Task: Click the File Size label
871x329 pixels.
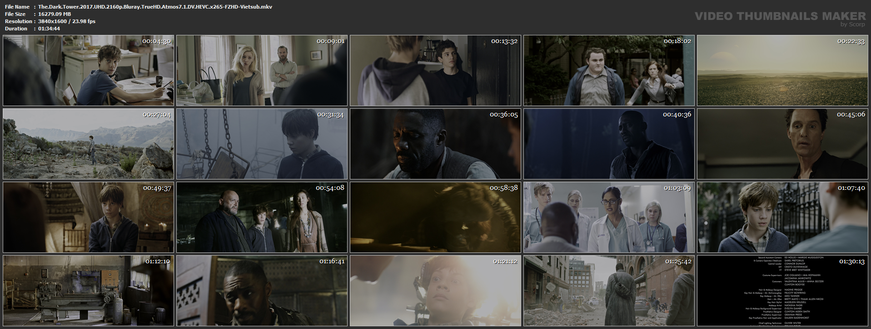Action: (15, 14)
